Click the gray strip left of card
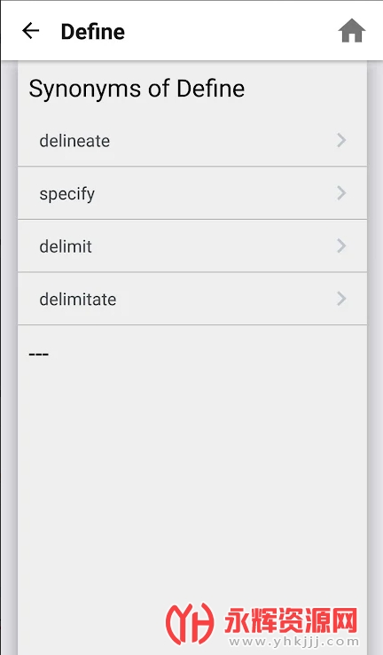Screen dimensions: 383x655 tap(9, 357)
